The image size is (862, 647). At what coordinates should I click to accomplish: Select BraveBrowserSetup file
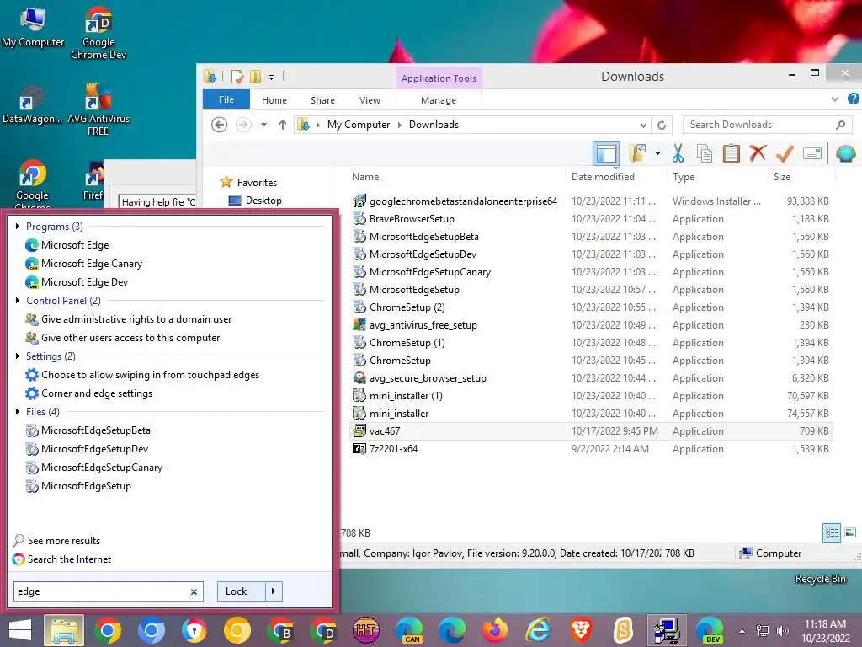[x=412, y=219]
